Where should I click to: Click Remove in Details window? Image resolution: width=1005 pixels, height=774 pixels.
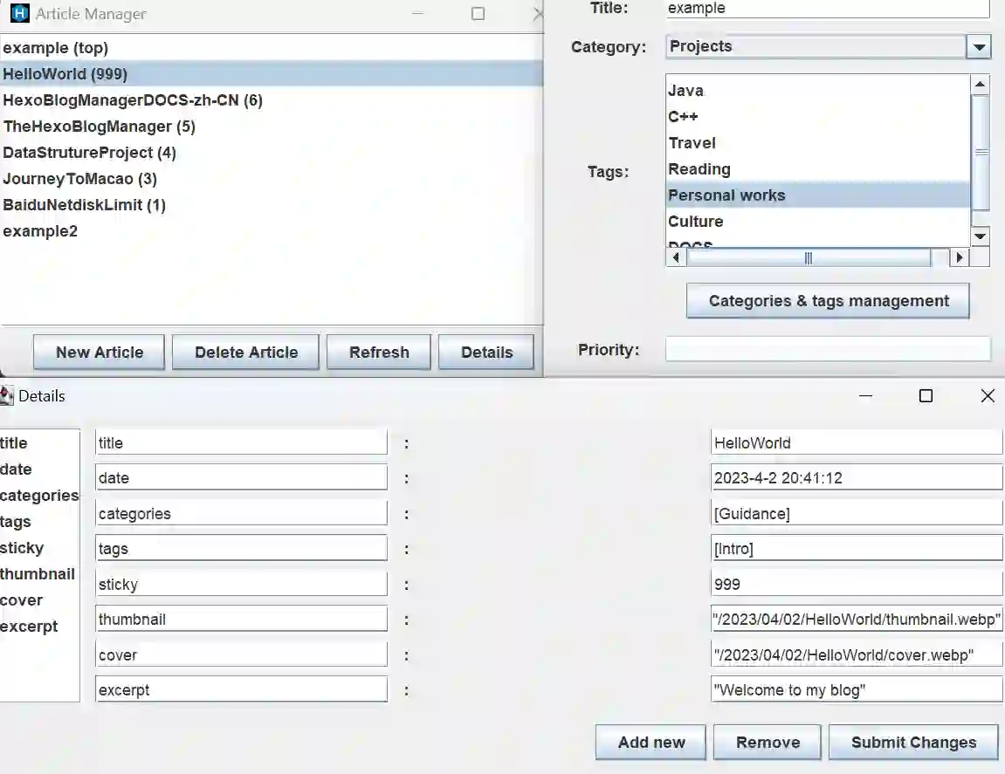[768, 743]
